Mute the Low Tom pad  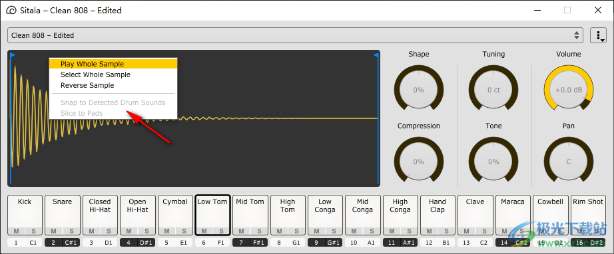tap(204, 231)
